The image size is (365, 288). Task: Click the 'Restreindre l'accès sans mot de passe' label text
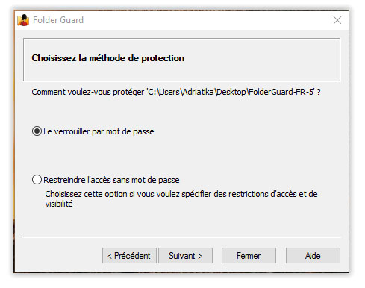[111, 180]
